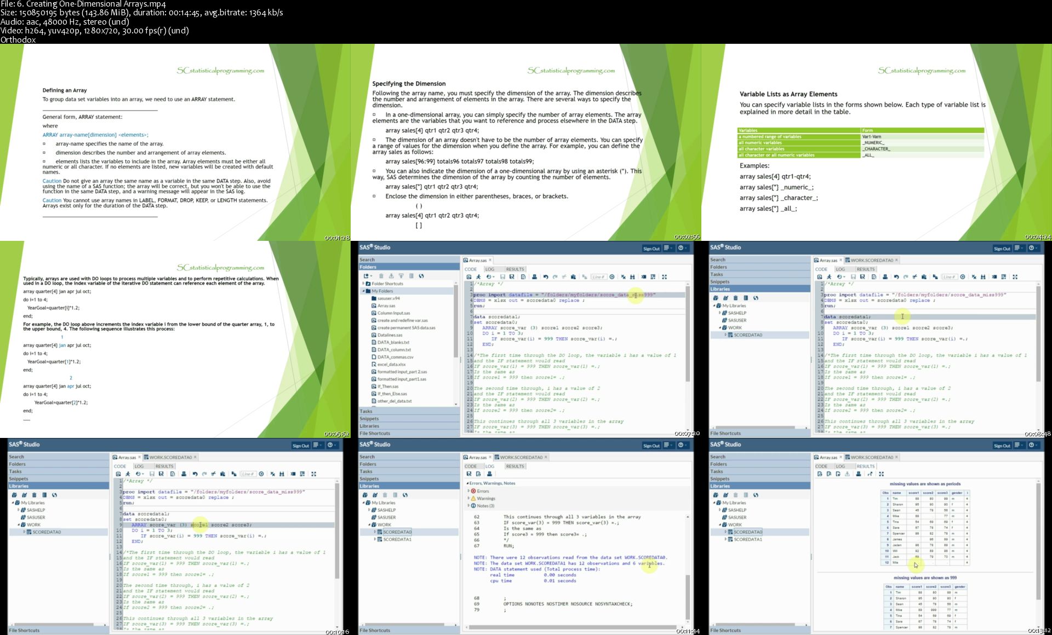Collapse My Folders node in 00:07:20 frame
This screenshot has width=1052, height=635.
[363, 291]
